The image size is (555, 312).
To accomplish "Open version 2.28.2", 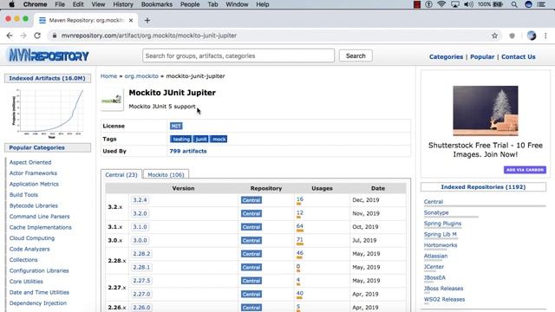I will click(x=141, y=254).
